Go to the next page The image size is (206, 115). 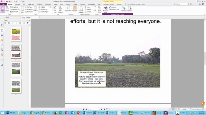click(x=102, y=109)
